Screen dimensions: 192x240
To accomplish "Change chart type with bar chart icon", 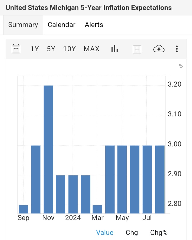I will tap(114, 49).
